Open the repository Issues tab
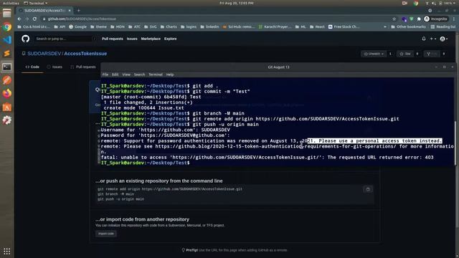 pos(55,67)
